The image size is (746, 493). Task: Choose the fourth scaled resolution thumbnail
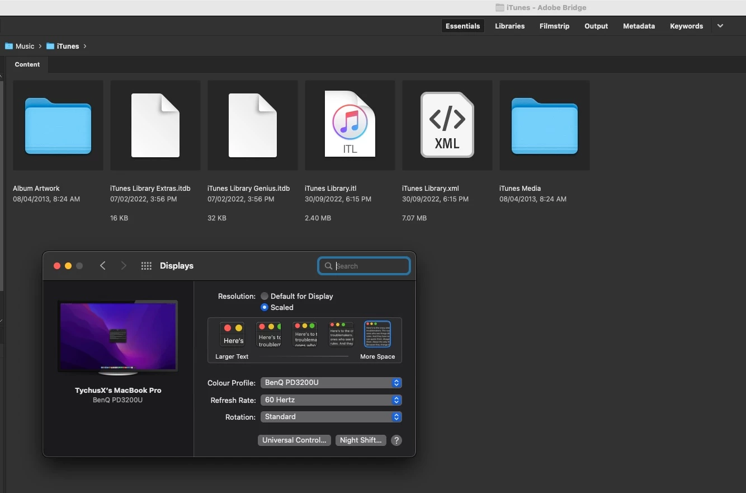click(341, 334)
